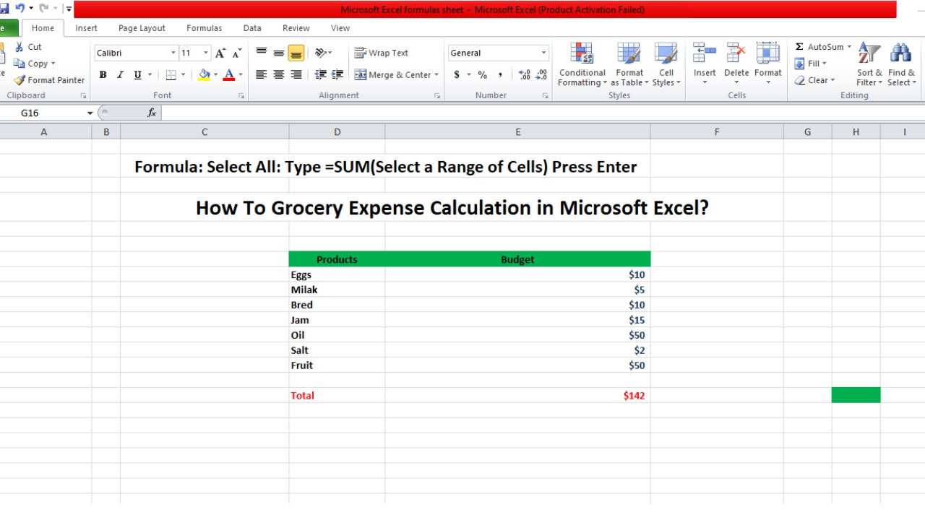925x520 pixels.
Task: Open the font name Calibri dropdown
Action: [x=173, y=53]
